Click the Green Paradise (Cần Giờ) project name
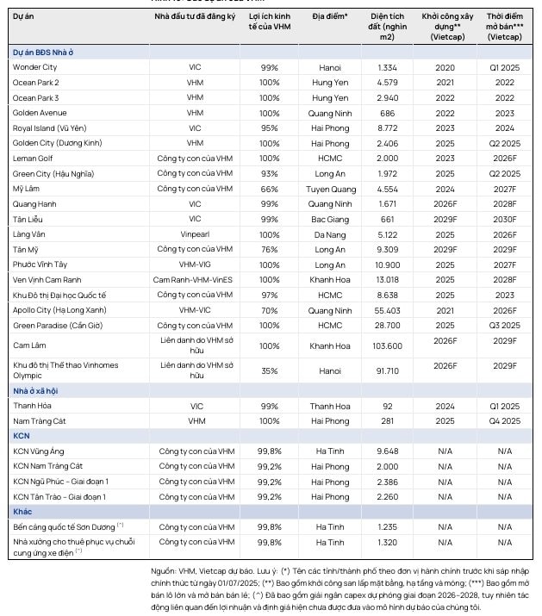Viewport: 542px width, 616px height. click(x=53, y=325)
